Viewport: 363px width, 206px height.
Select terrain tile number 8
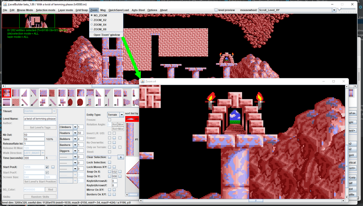(x=81, y=93)
